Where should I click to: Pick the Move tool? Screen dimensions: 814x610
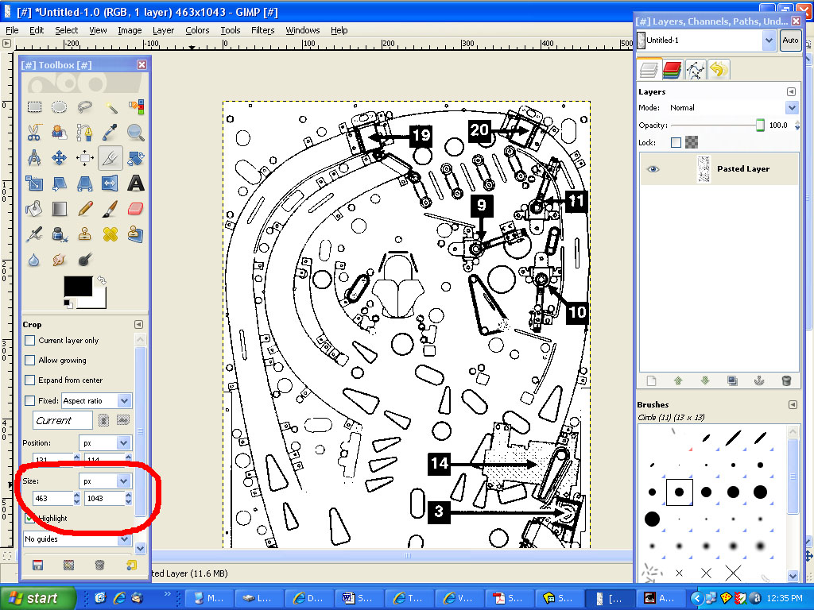(x=60, y=158)
